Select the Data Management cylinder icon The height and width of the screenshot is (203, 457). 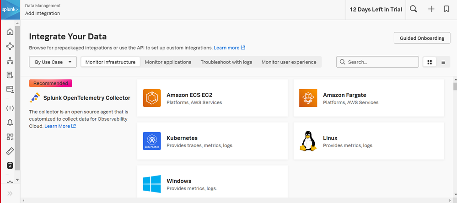click(x=10, y=166)
